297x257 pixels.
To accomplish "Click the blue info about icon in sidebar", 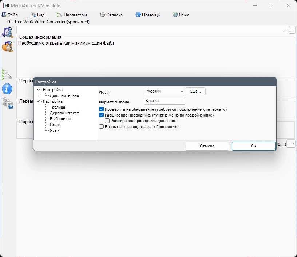I will click(x=7, y=89).
